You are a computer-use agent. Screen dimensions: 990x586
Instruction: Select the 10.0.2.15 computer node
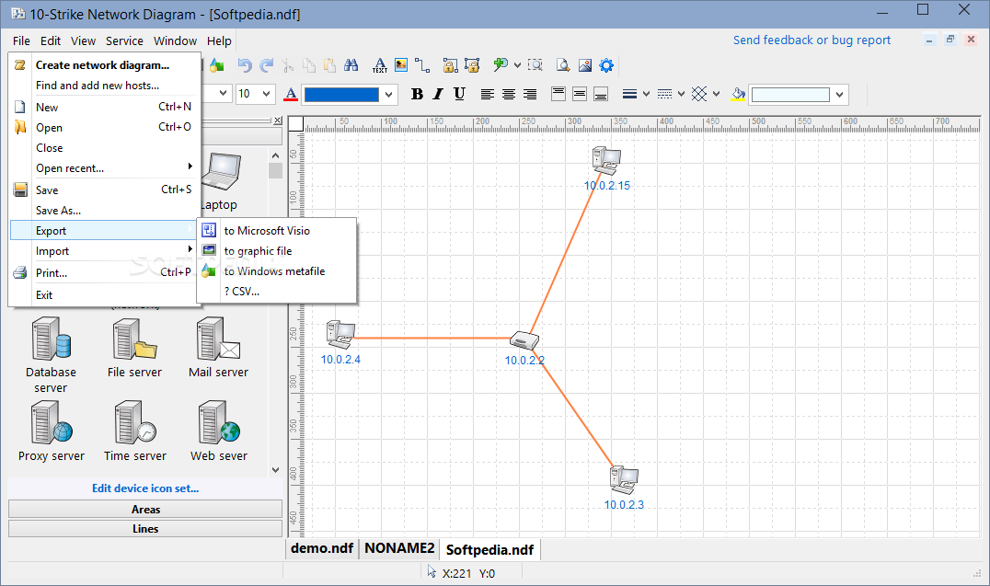[x=606, y=161]
